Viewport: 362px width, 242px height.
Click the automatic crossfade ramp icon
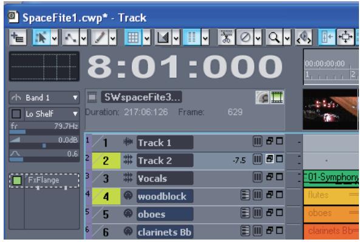coord(163,37)
